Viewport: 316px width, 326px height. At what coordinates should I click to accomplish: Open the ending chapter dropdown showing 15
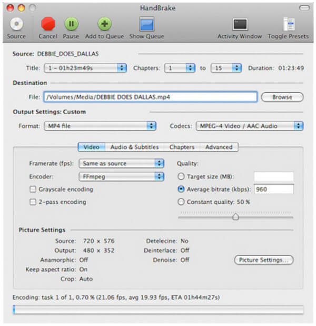[226, 68]
